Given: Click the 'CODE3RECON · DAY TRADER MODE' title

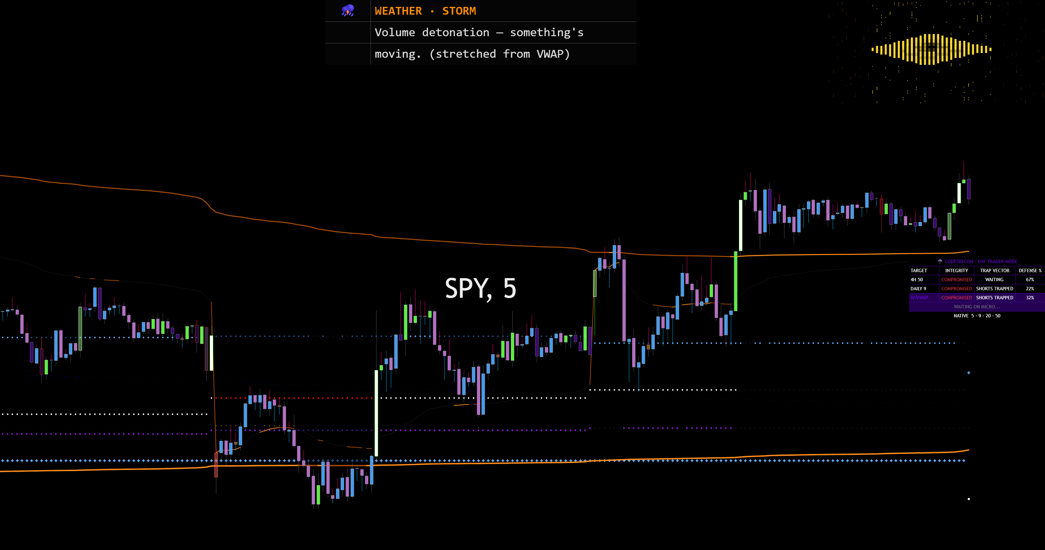Looking at the screenshot, I should click(x=981, y=261).
